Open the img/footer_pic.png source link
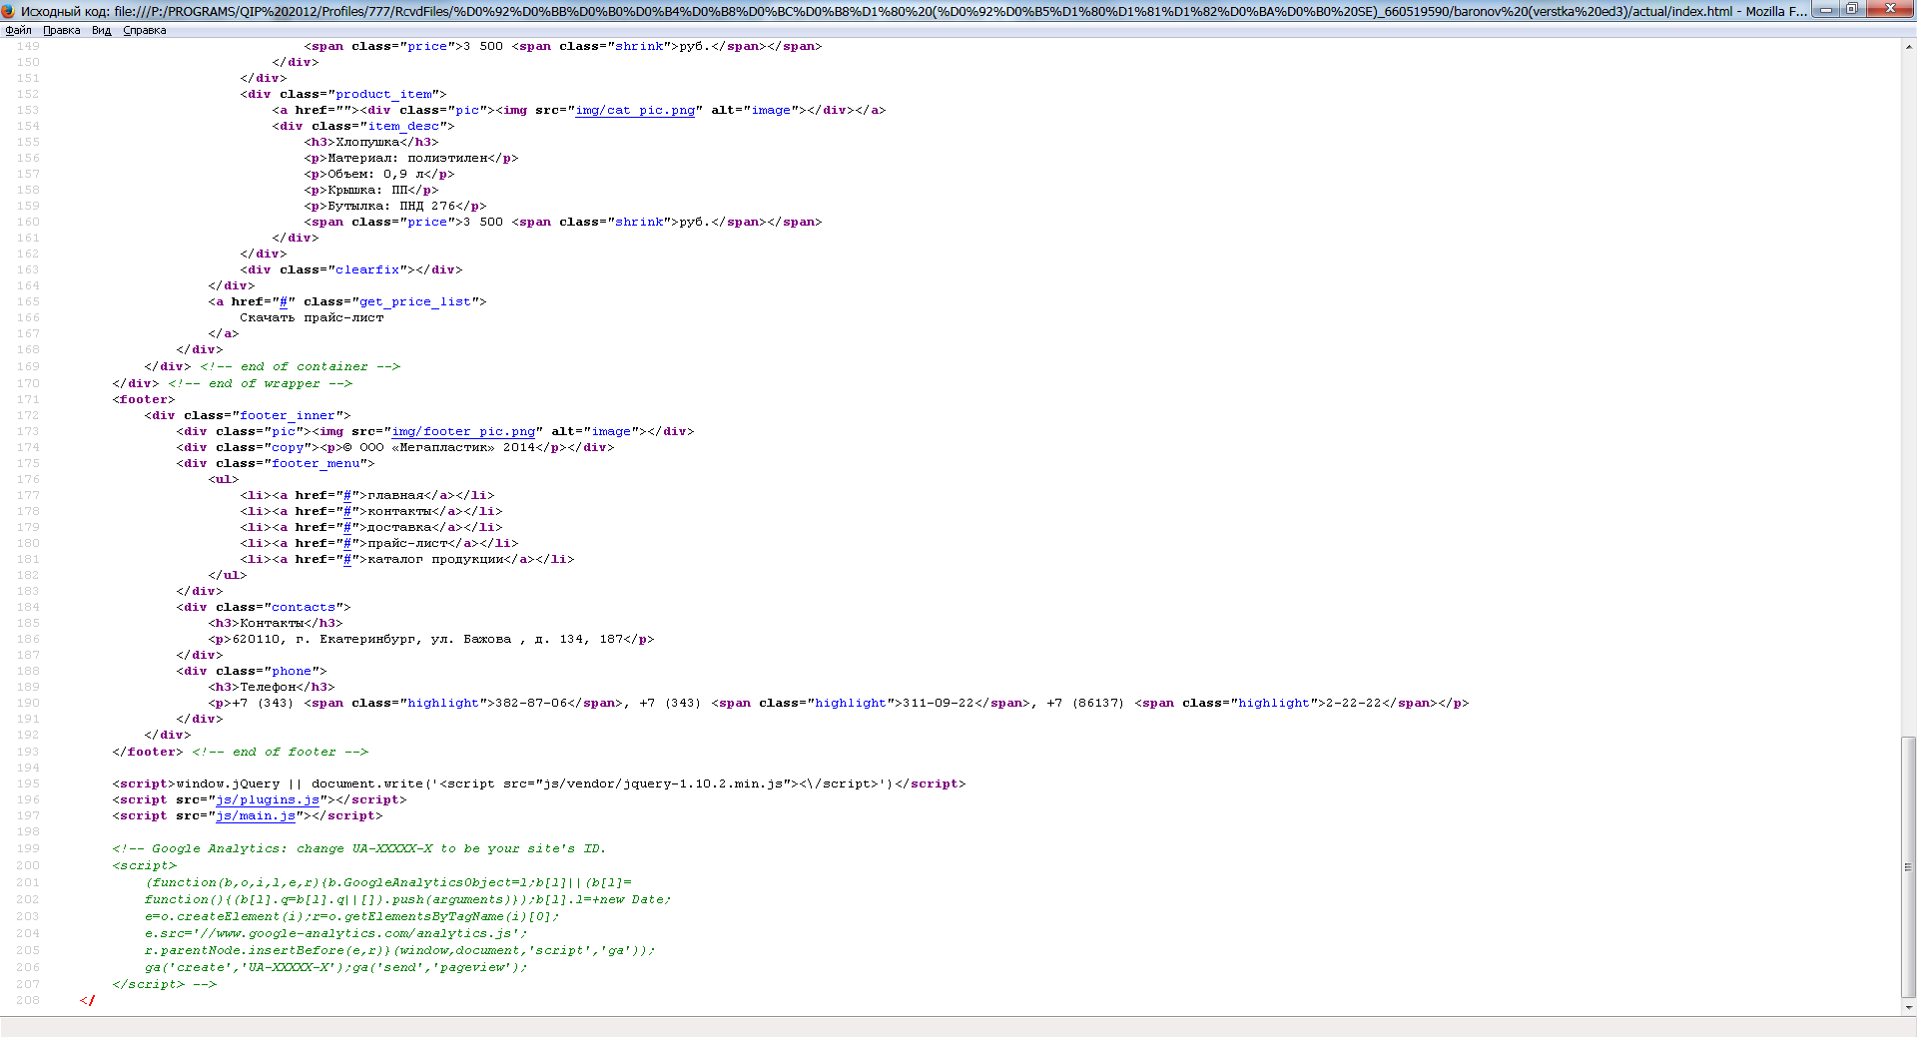Image resolution: width=1917 pixels, height=1038 pixels. click(x=463, y=432)
